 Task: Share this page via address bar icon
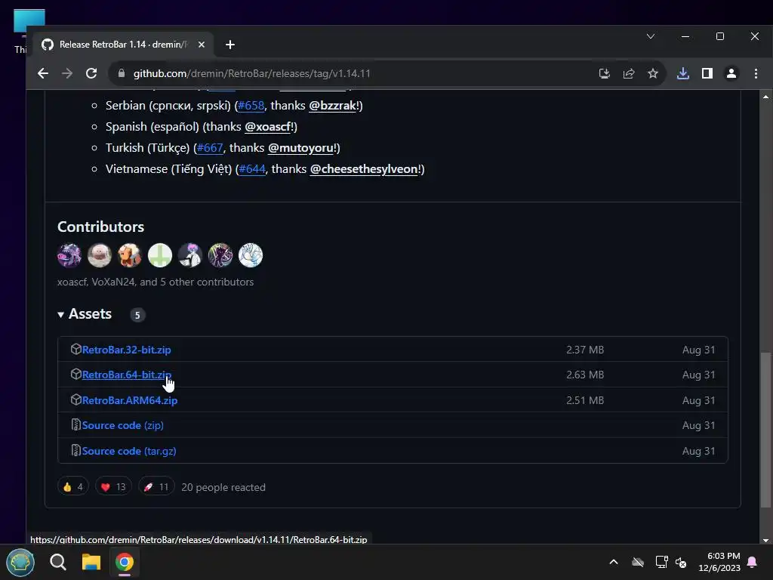pyautogui.click(x=629, y=73)
